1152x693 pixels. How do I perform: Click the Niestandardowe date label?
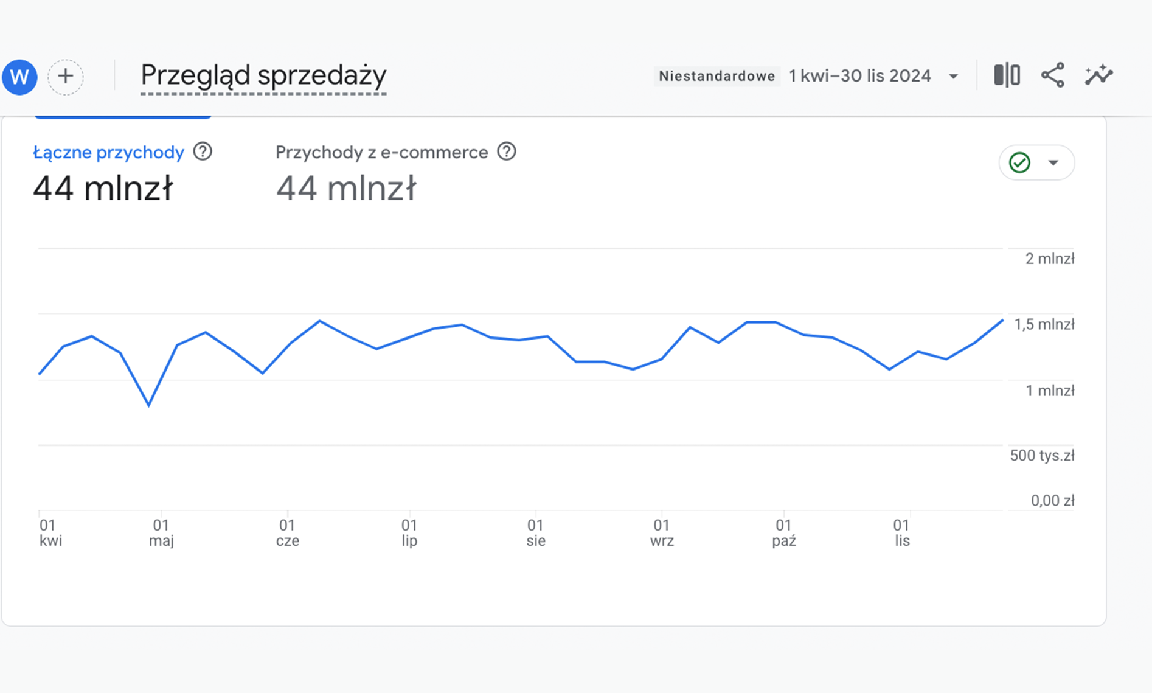(x=717, y=76)
